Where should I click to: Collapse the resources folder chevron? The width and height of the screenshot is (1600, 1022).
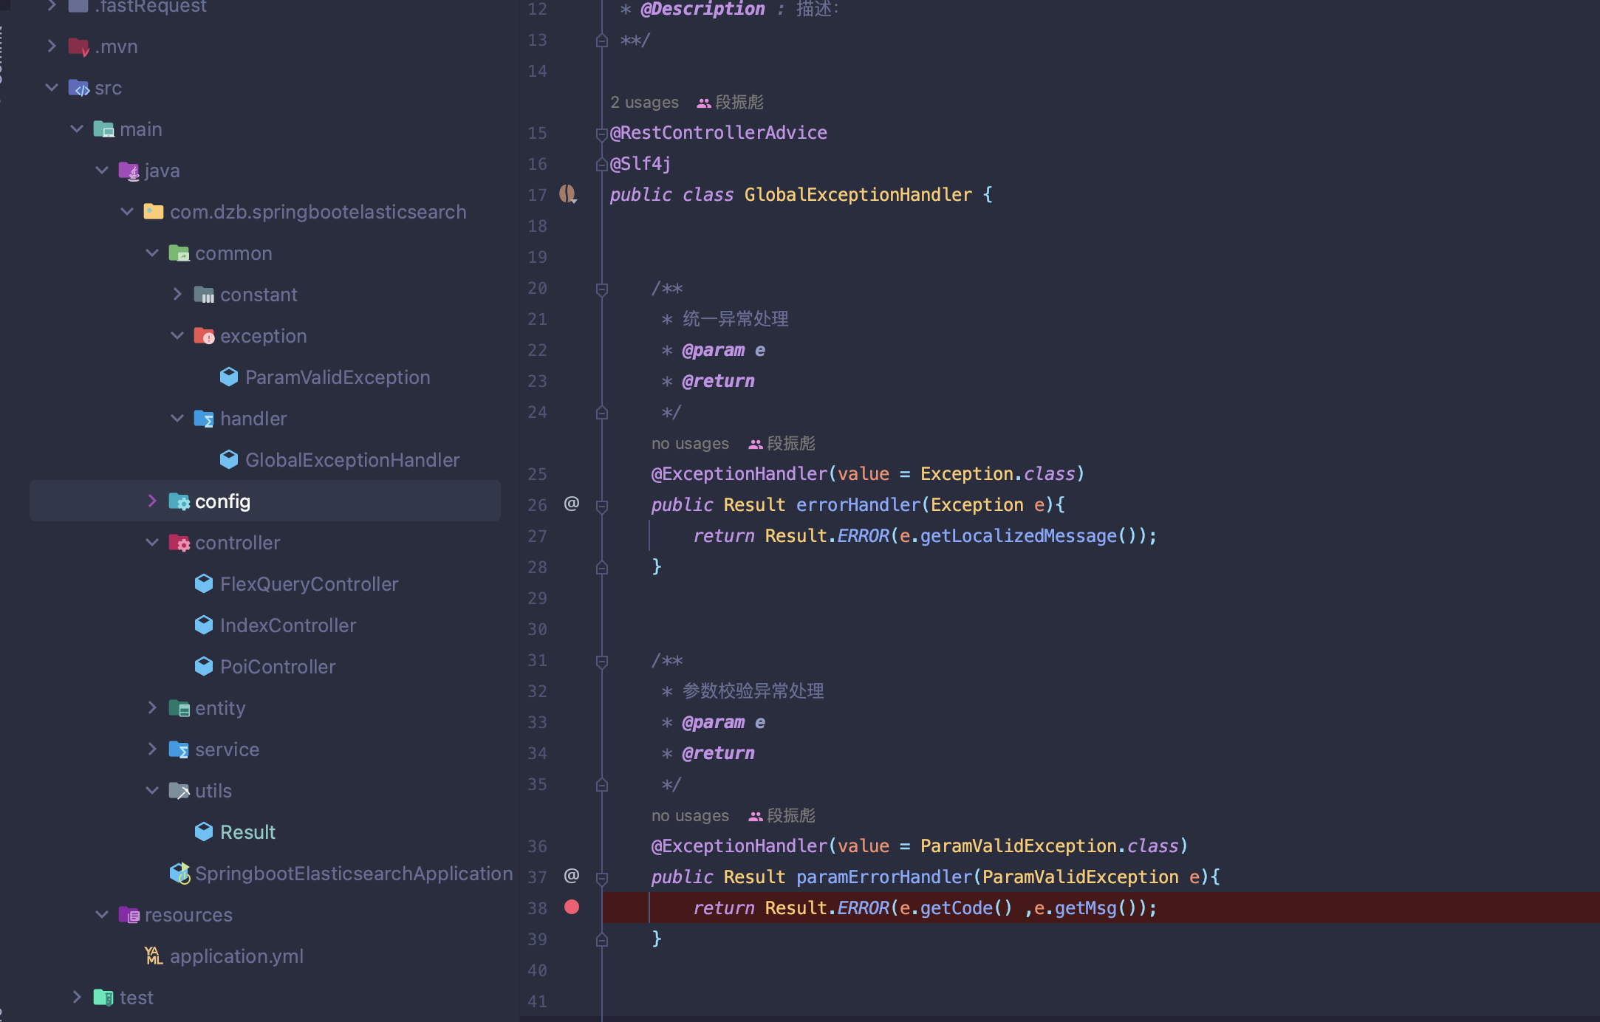(102, 915)
